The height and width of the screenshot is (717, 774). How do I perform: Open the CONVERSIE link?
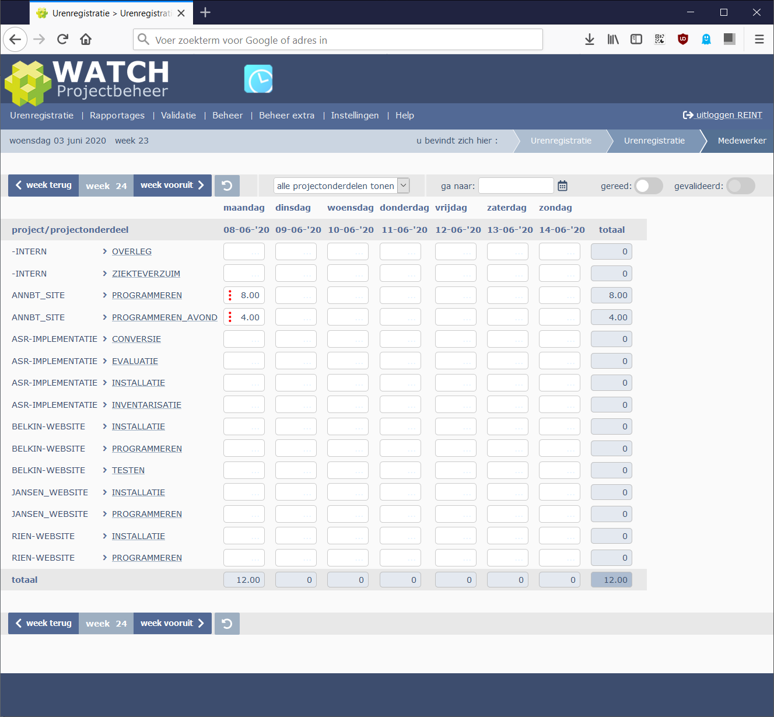click(136, 339)
